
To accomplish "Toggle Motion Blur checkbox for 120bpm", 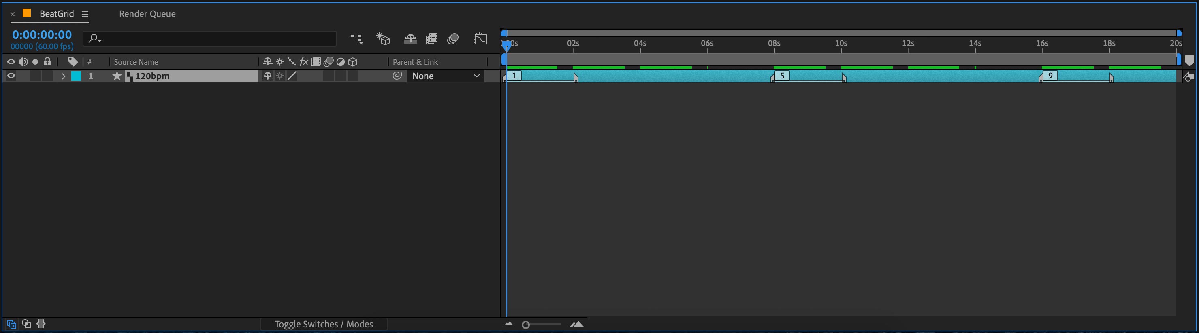I will pos(329,76).
